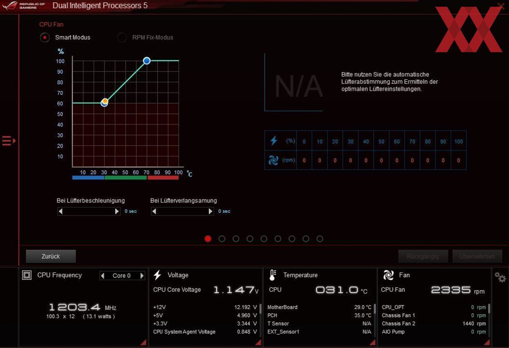Expand the Fan panel corner arrow
This screenshot has width=509, height=348.
click(x=487, y=342)
